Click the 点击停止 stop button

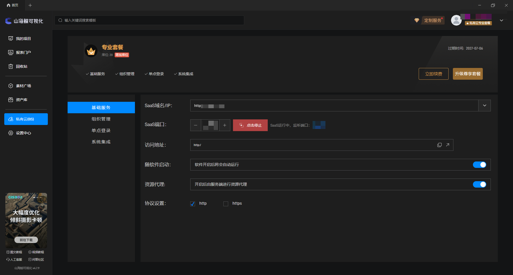250,125
